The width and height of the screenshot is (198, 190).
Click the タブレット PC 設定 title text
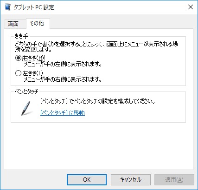coord(34,7)
